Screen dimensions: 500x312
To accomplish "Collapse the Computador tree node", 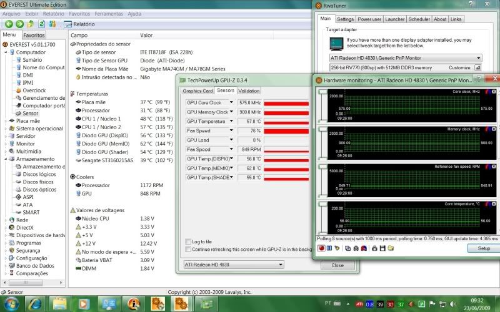I will point(6,52).
